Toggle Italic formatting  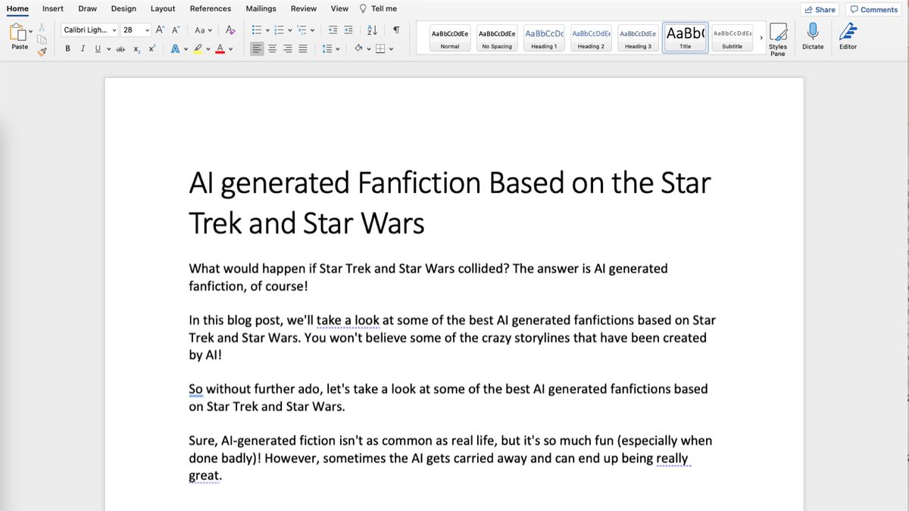tap(83, 48)
